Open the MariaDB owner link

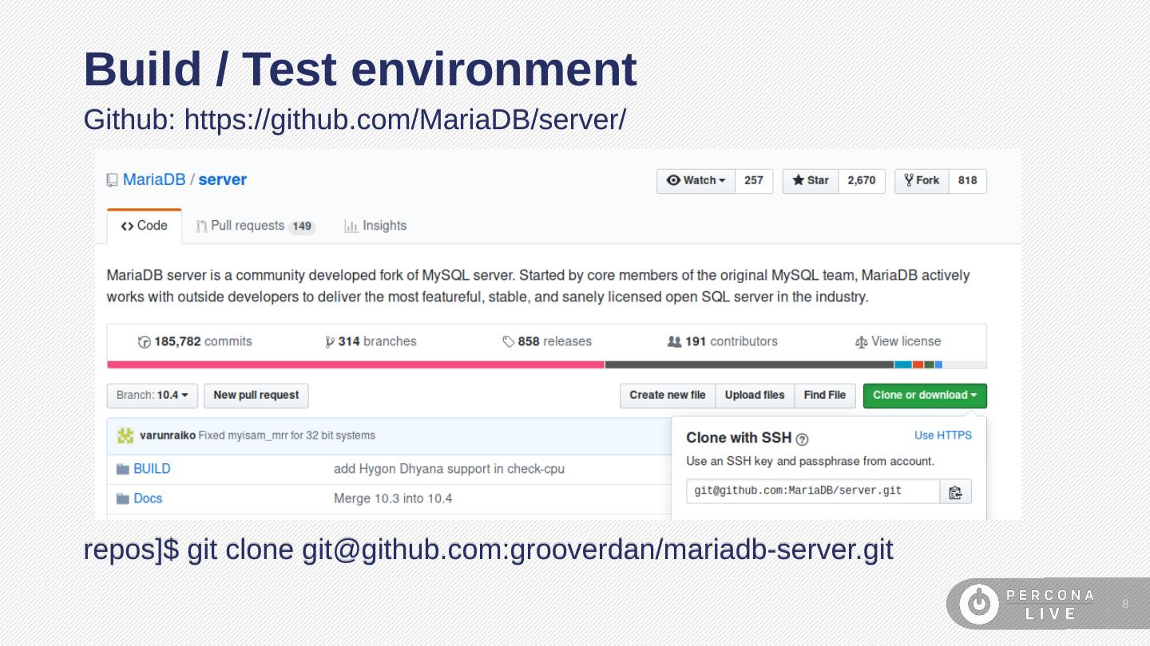(154, 180)
